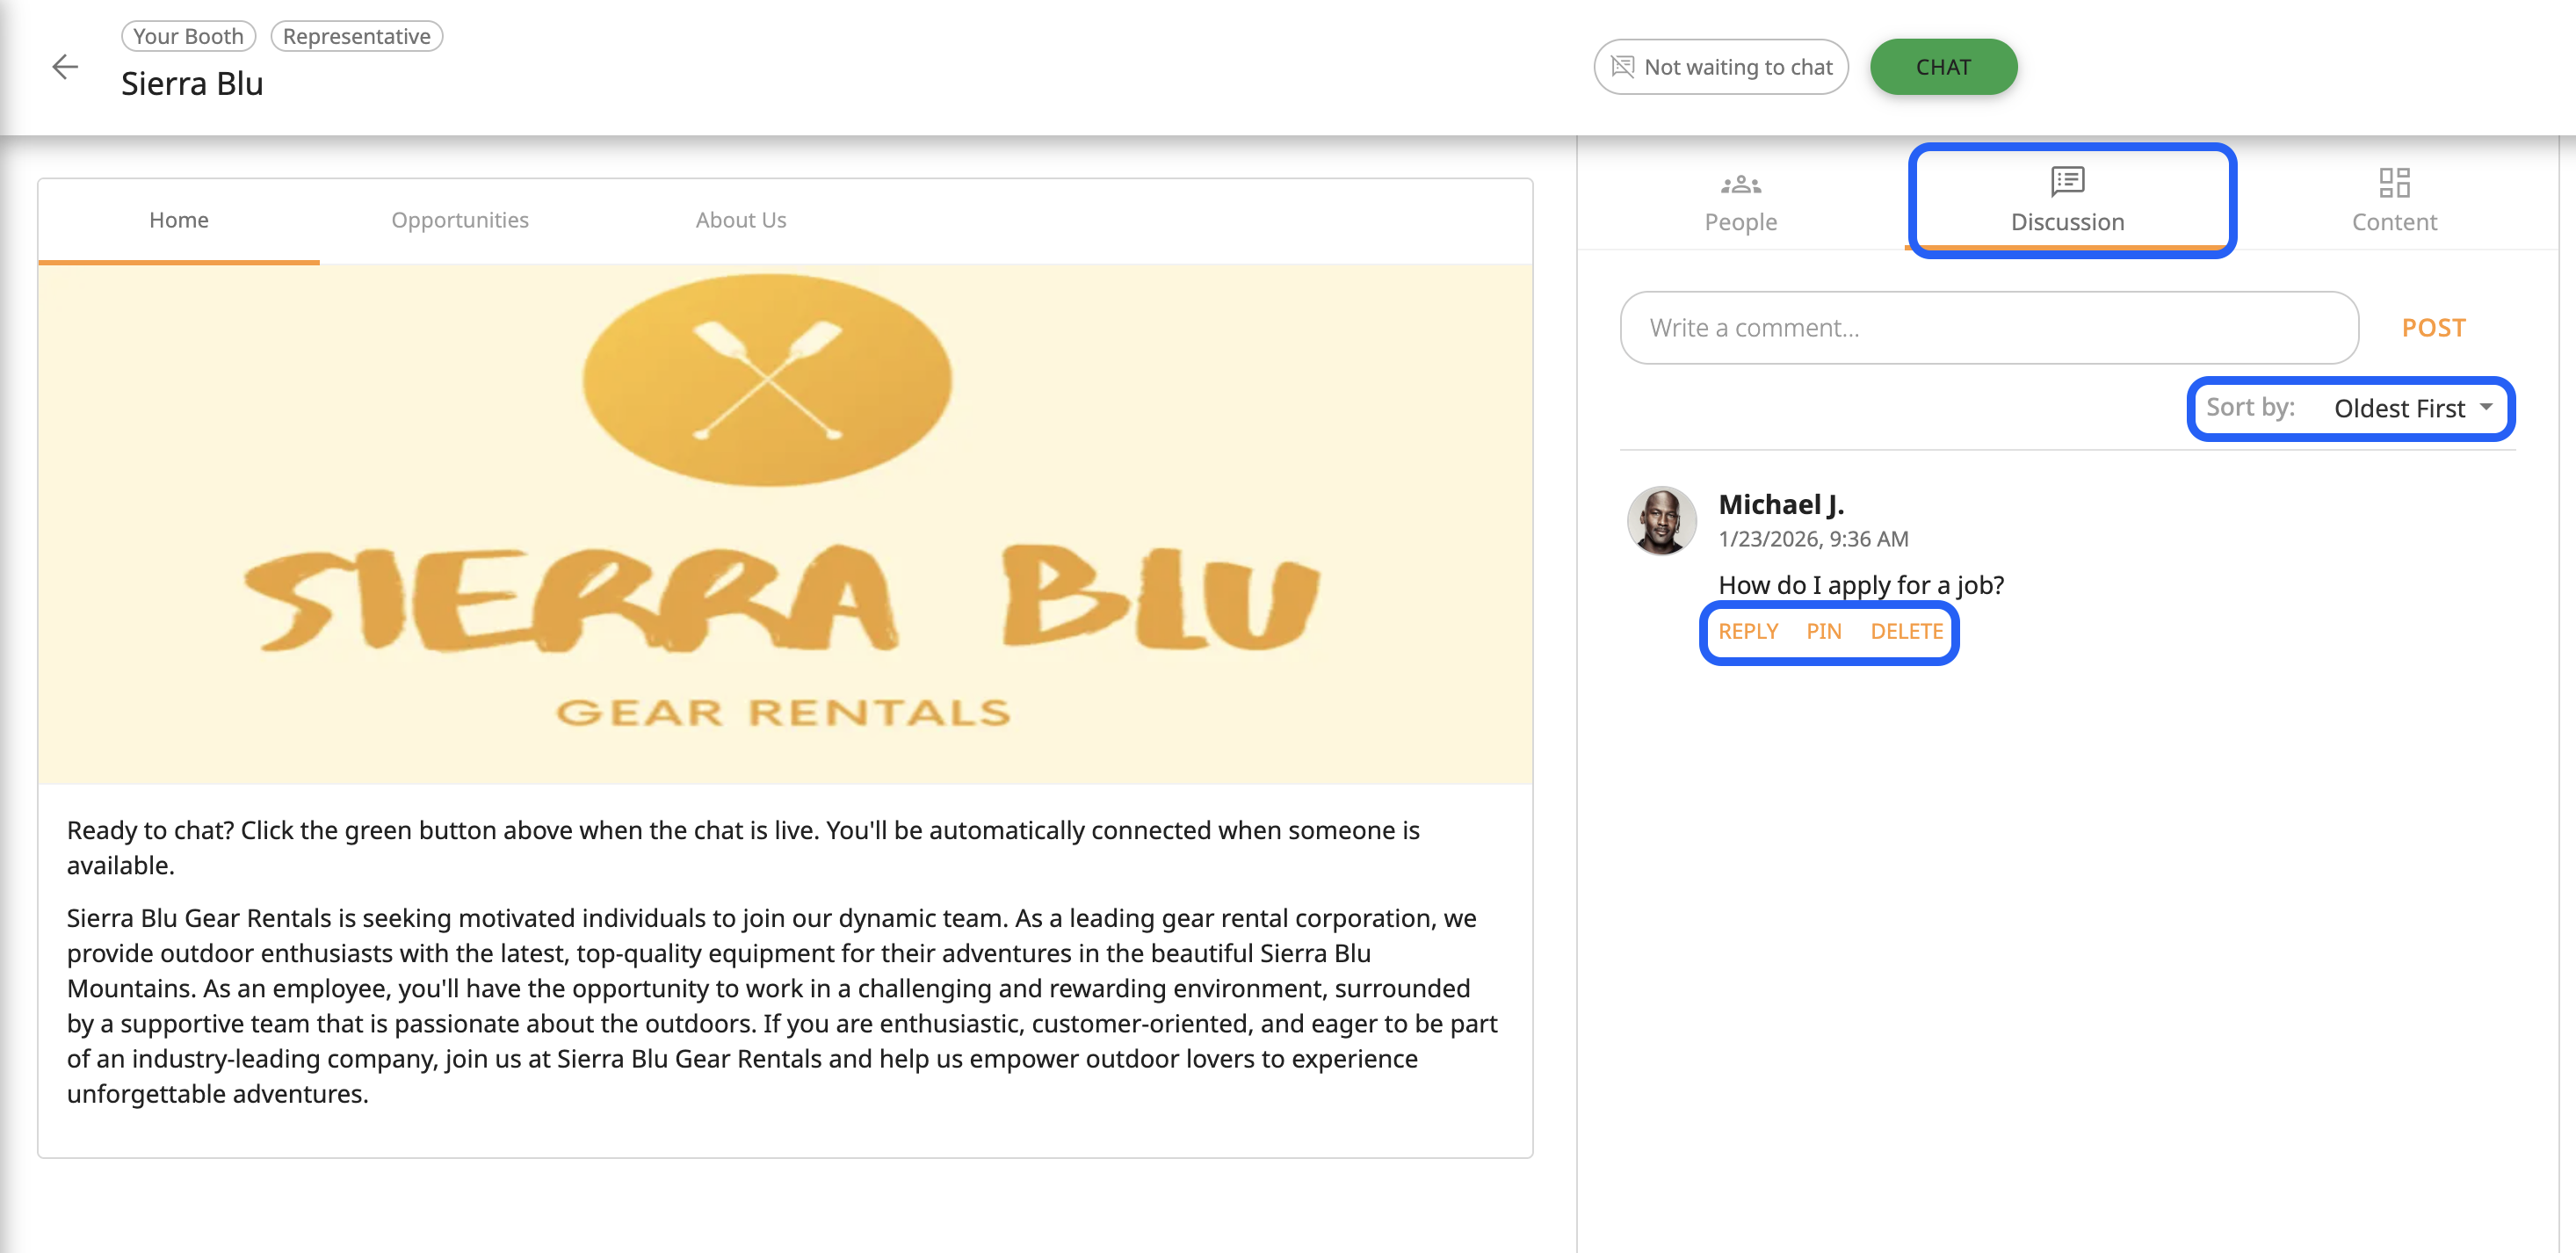Click the crossed-out chat status icon
Screen dimensions: 2576x1253
(1622, 67)
